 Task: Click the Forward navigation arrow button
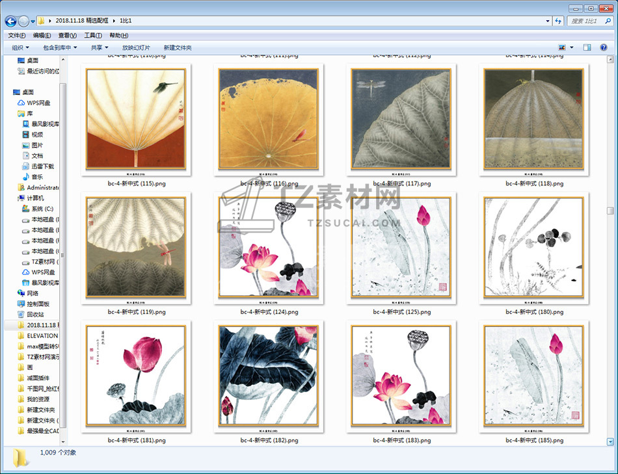point(23,21)
